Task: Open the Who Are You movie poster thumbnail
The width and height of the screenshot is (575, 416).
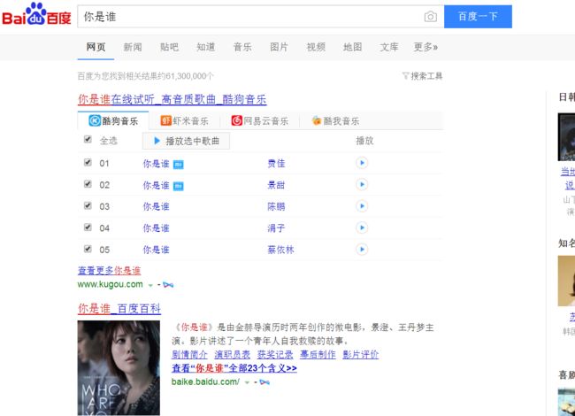Action: coord(119,368)
